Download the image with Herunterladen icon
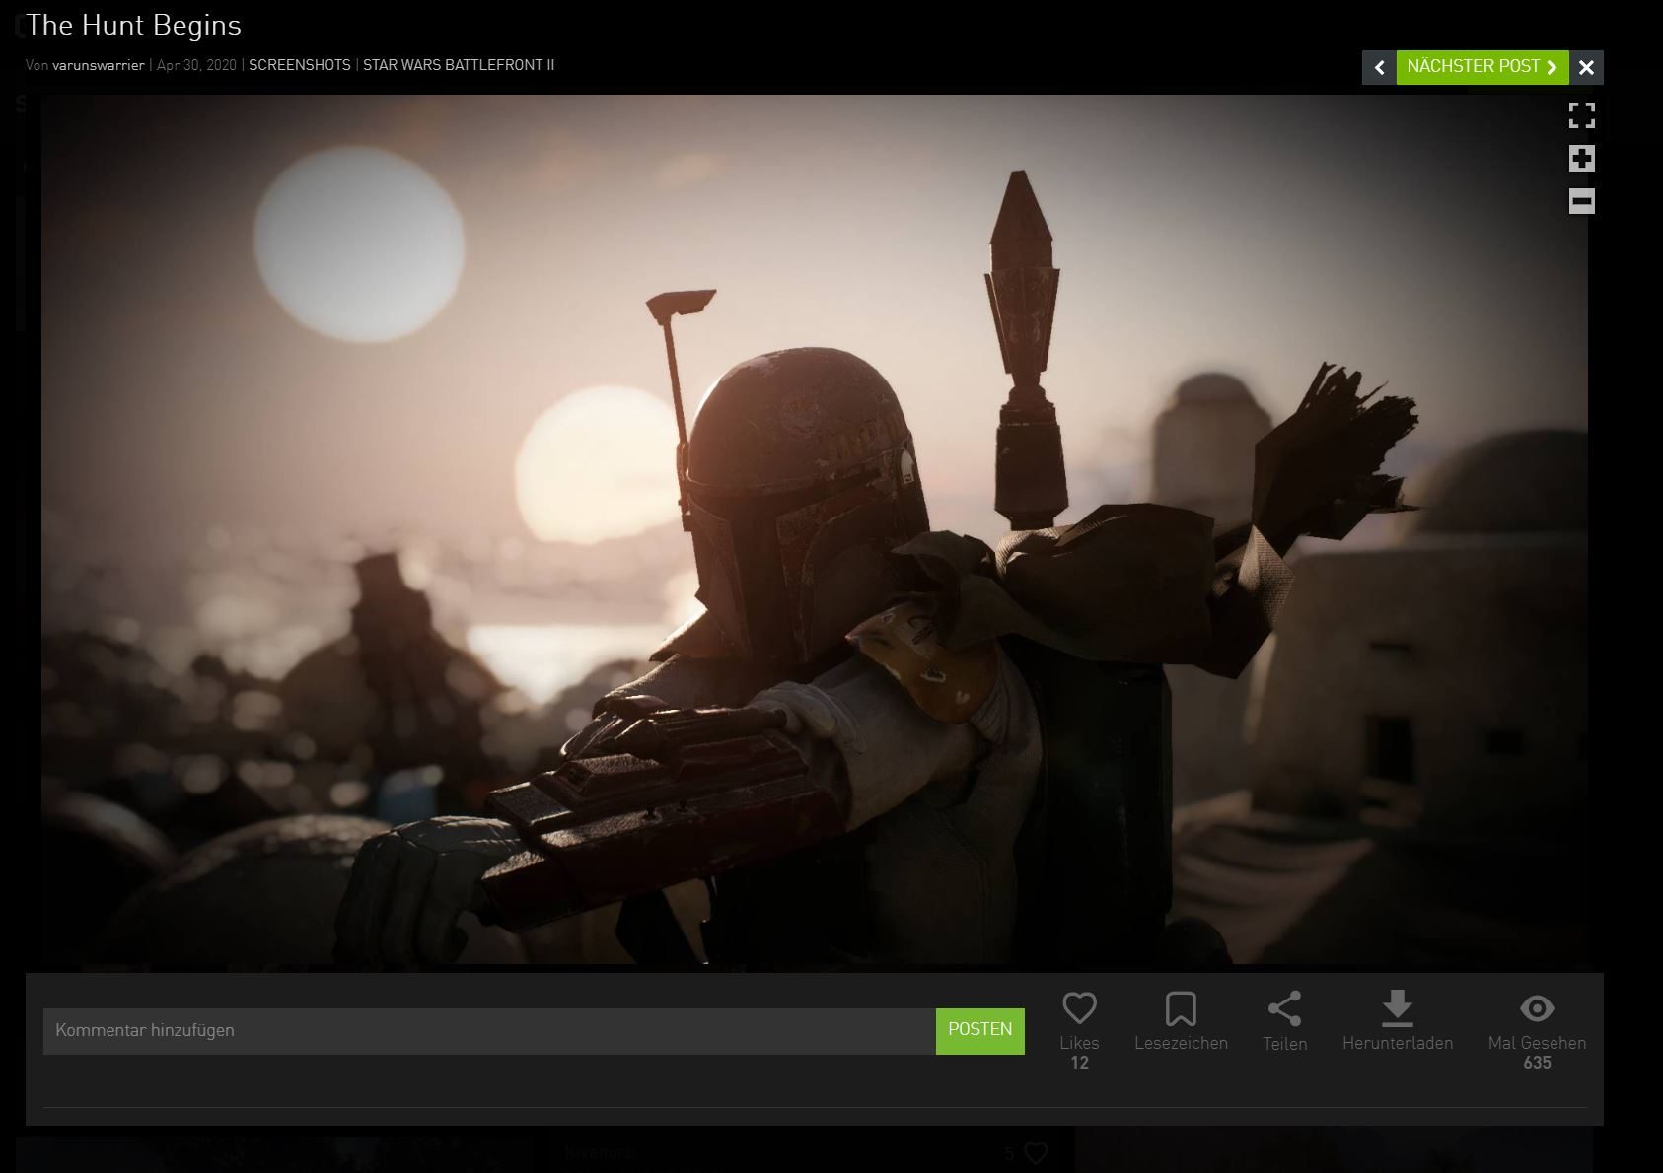This screenshot has height=1173, width=1663. (1397, 1008)
